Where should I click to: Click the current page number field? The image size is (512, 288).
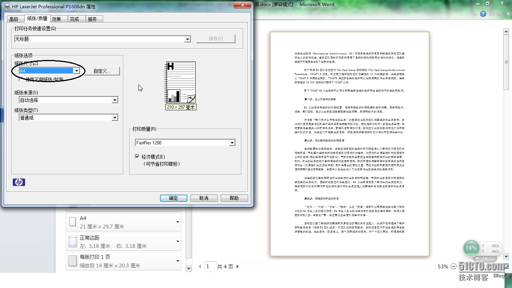(210, 267)
